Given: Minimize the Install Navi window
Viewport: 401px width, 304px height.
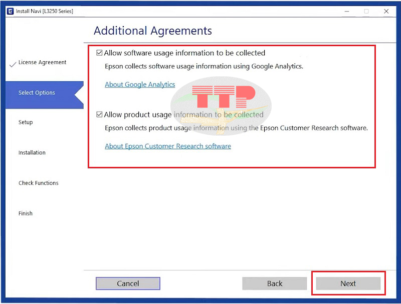Looking at the screenshot, I should (x=347, y=11).
